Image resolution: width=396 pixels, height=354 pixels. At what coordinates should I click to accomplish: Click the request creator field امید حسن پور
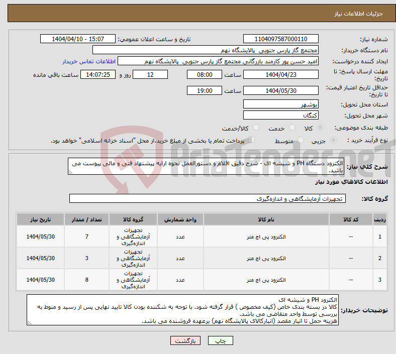[x=218, y=61]
